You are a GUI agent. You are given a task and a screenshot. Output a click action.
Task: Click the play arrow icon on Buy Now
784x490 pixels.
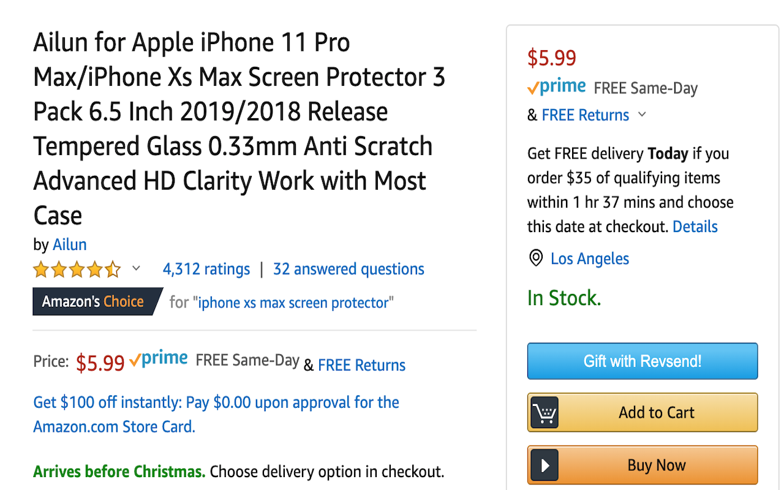[544, 466]
